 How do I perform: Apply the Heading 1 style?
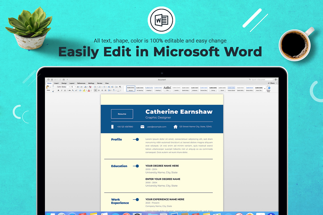click(x=149, y=89)
